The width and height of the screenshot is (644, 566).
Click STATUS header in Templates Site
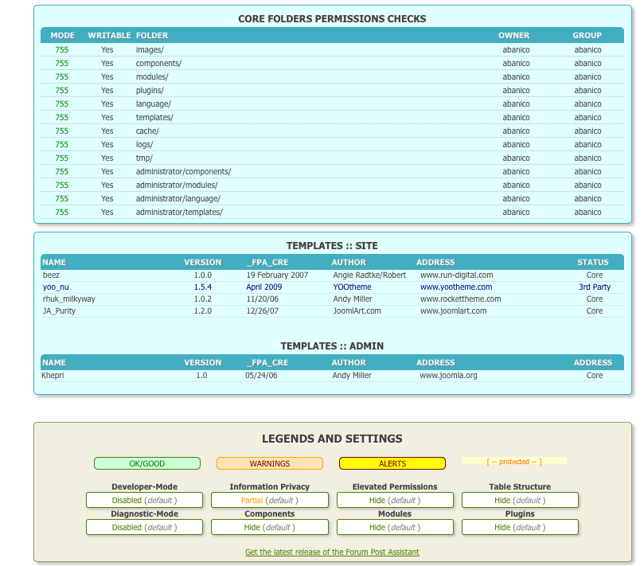593,262
